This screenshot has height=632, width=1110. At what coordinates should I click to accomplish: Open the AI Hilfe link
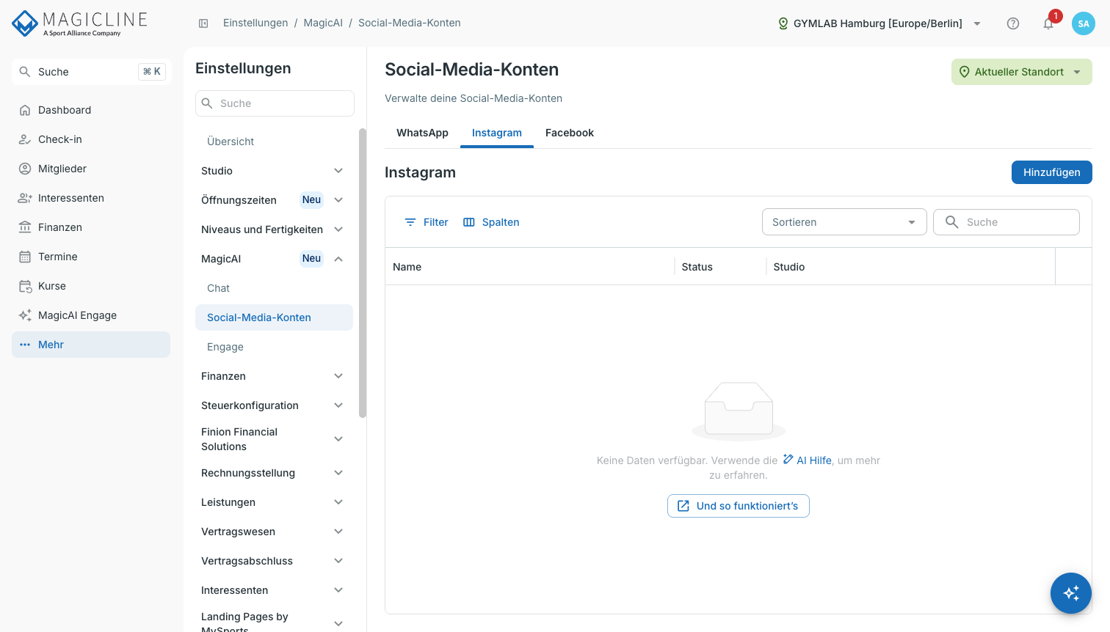tap(808, 460)
